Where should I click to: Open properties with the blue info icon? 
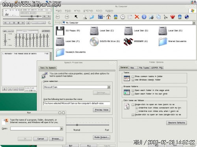(144, 17)
